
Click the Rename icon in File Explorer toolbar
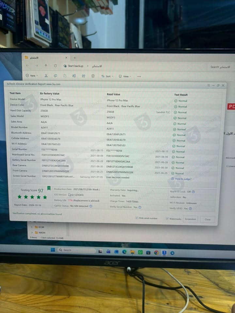pyautogui.click(x=74, y=76)
